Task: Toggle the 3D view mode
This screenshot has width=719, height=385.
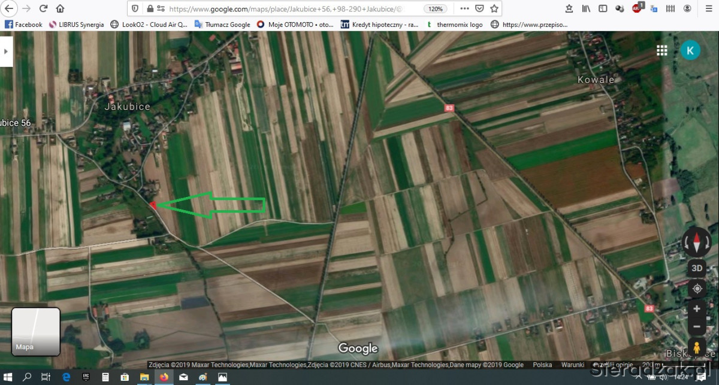Action: tap(697, 268)
